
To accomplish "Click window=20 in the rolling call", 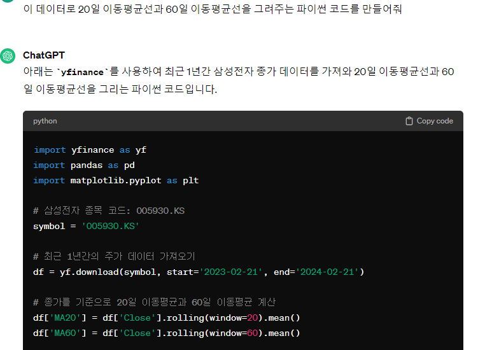I will click(x=234, y=318).
